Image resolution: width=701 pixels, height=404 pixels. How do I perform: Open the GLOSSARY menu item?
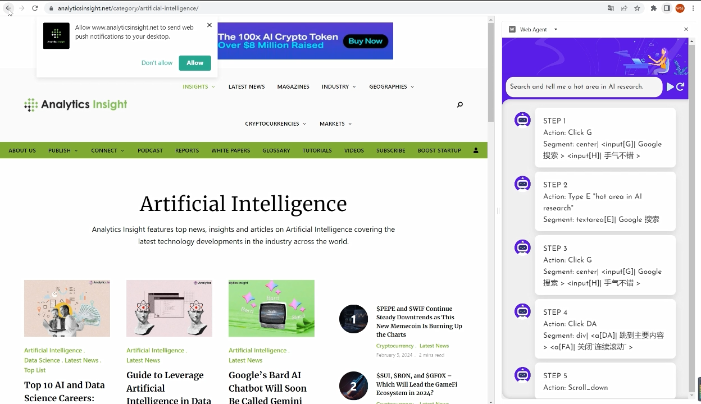click(x=276, y=150)
